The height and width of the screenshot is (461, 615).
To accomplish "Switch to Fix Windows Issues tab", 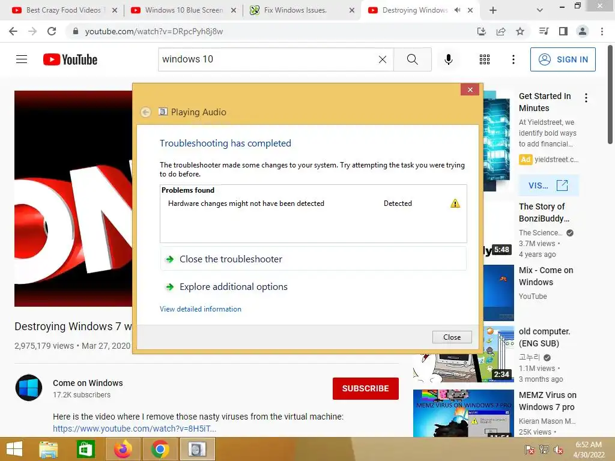I will coord(295,10).
